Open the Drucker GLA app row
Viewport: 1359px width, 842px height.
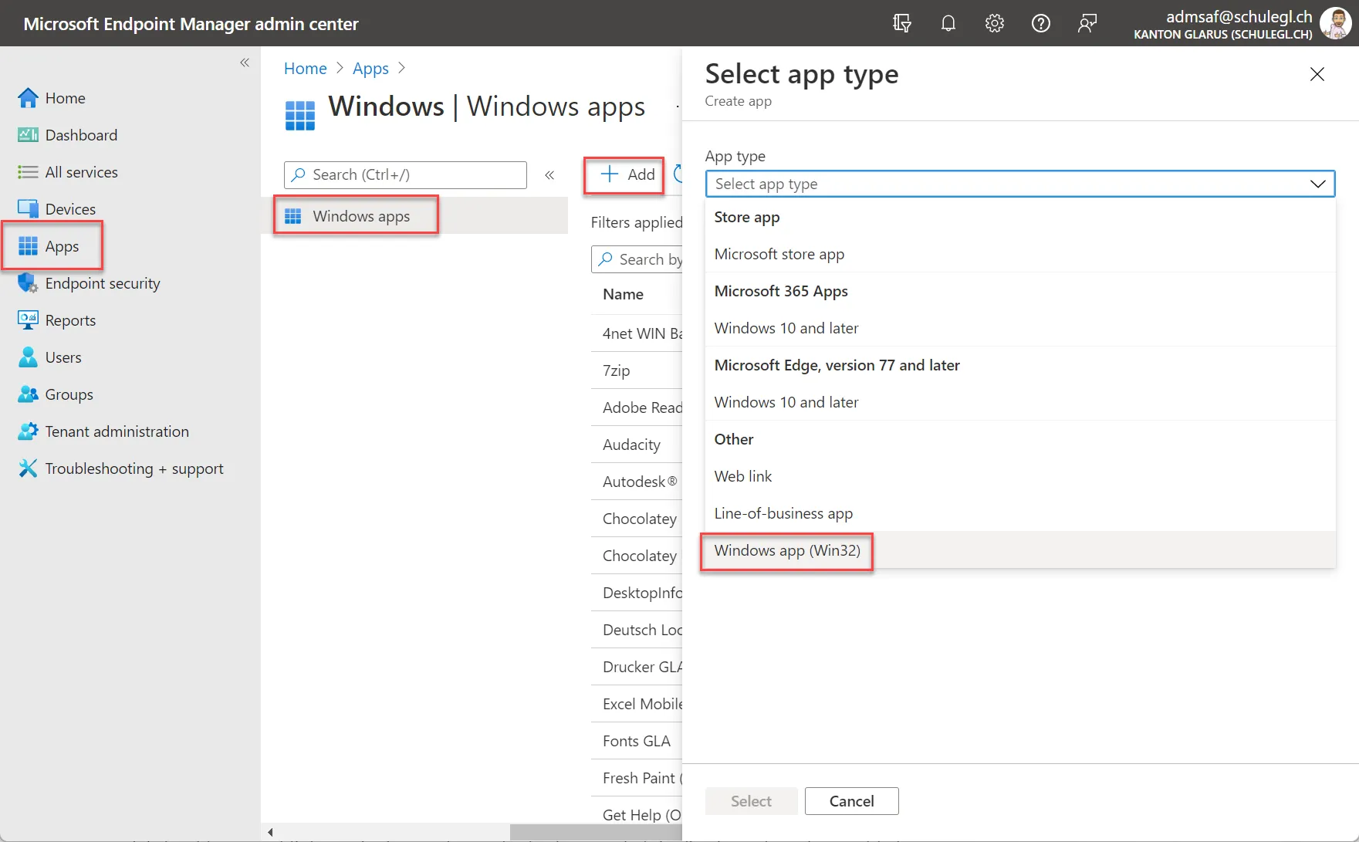pyautogui.click(x=637, y=667)
